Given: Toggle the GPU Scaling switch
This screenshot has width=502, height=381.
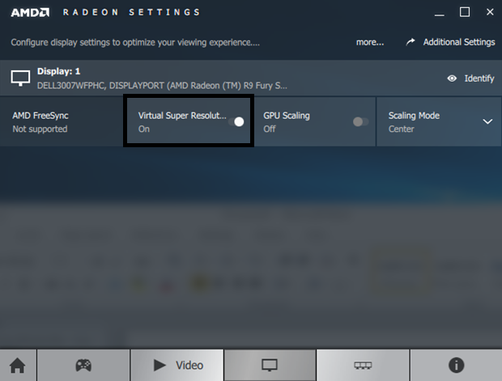Looking at the screenshot, I should pyautogui.click(x=361, y=121).
